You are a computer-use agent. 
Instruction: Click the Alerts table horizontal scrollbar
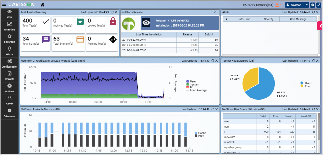269,55
